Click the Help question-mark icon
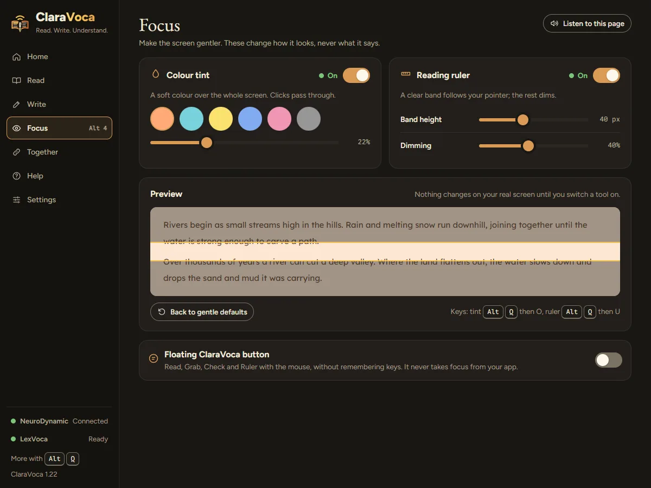 tap(17, 176)
